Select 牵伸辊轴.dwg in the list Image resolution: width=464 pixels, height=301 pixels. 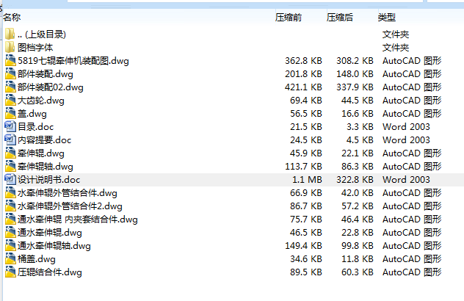(46, 167)
